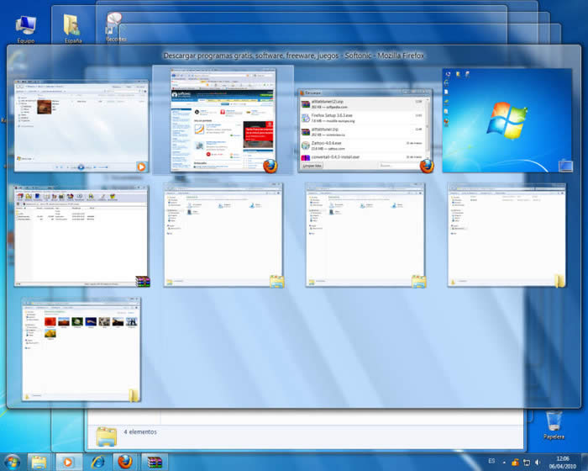Click Windows Explorer icon in taskbar
The width and height of the screenshot is (588, 471).
click(39, 462)
